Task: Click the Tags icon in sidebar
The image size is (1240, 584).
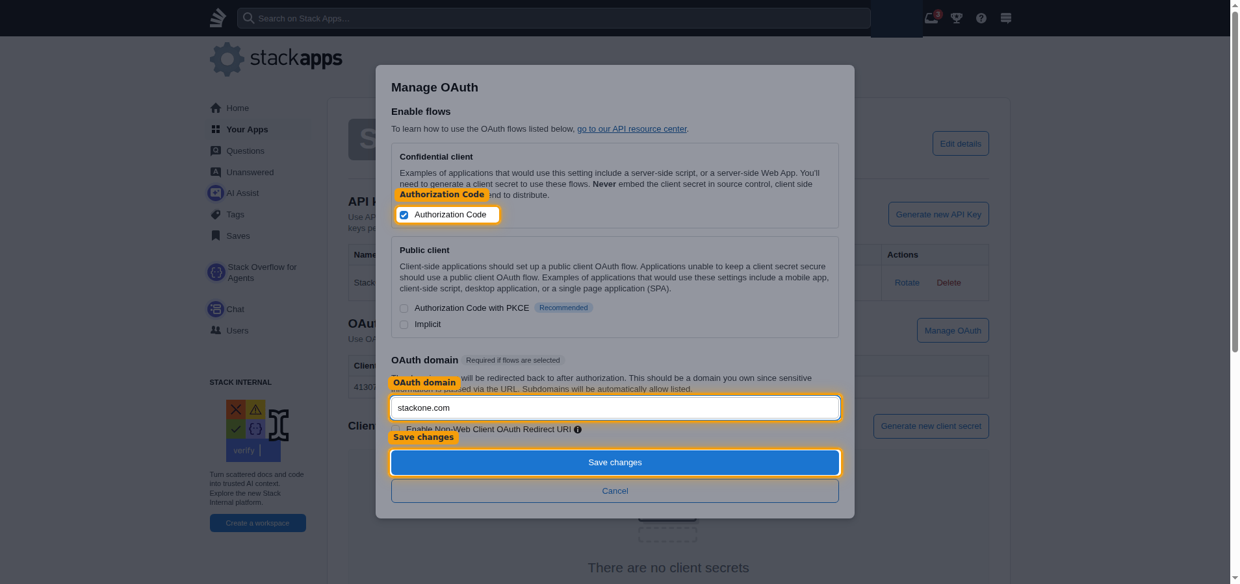Action: (x=216, y=214)
